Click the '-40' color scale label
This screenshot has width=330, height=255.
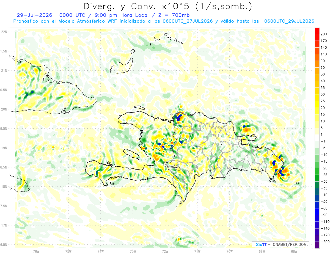pos(324,195)
